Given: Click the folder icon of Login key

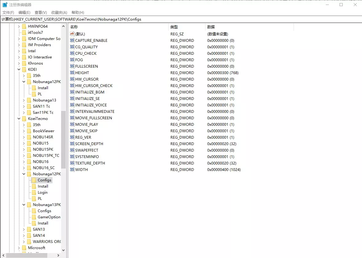Looking at the screenshot, I should [x=34, y=192].
